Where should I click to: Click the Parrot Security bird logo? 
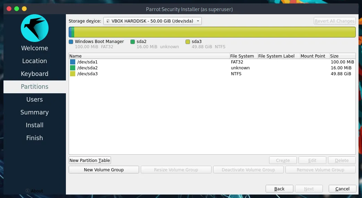35,28
